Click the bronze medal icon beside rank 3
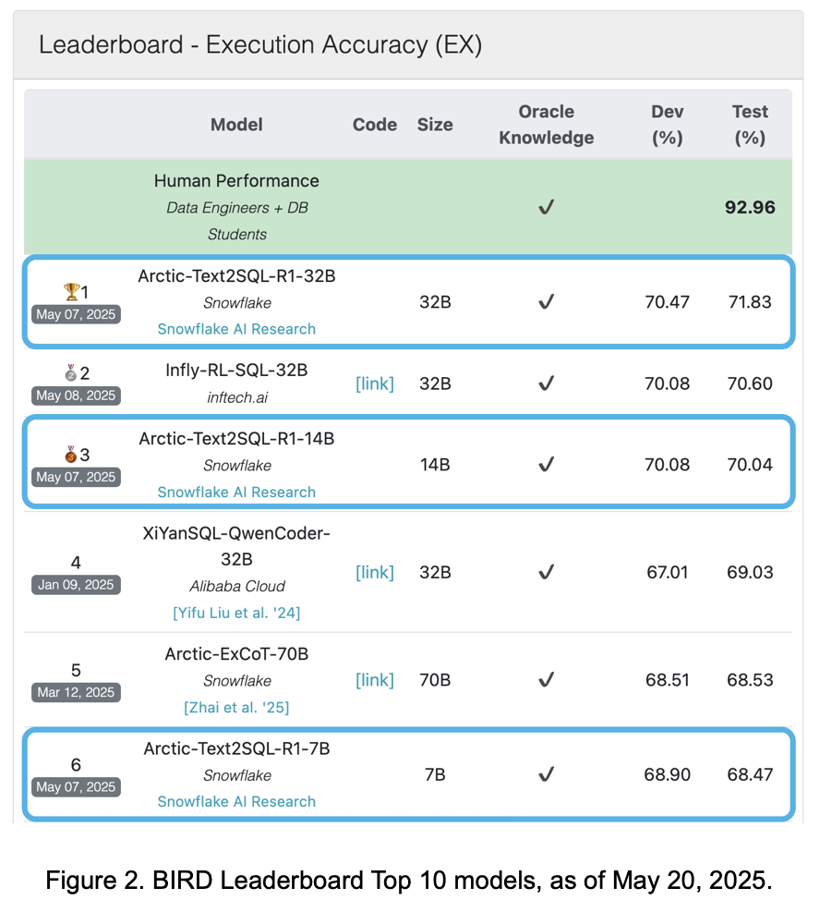820x900 pixels. (x=70, y=455)
